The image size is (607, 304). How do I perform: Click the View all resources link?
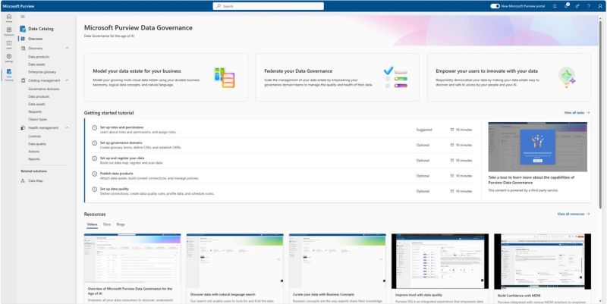[x=574, y=214]
